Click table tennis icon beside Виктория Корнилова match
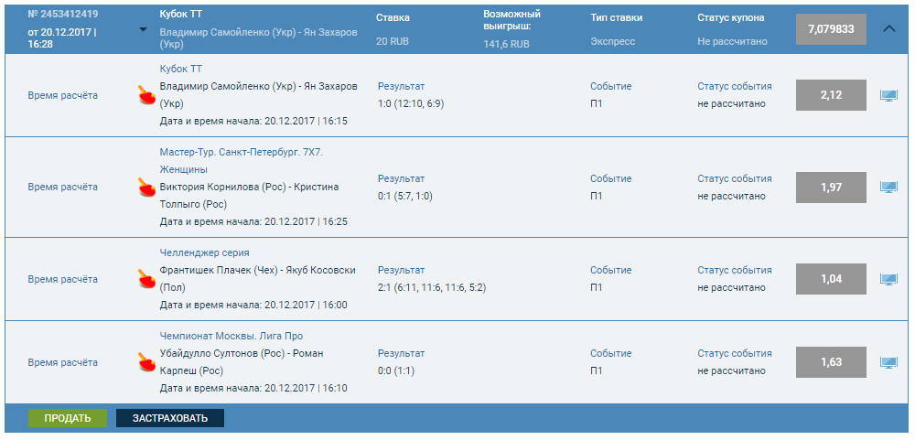915x440 pixels. click(x=145, y=188)
